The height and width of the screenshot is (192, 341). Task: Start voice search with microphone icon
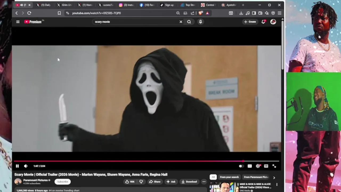[x=201, y=22]
